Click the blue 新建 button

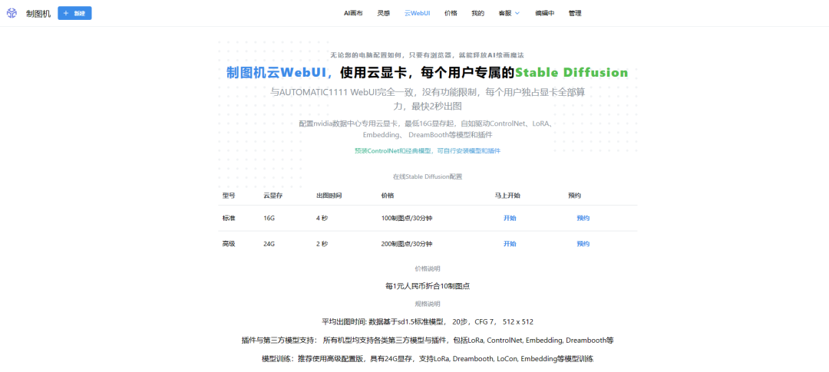74,13
